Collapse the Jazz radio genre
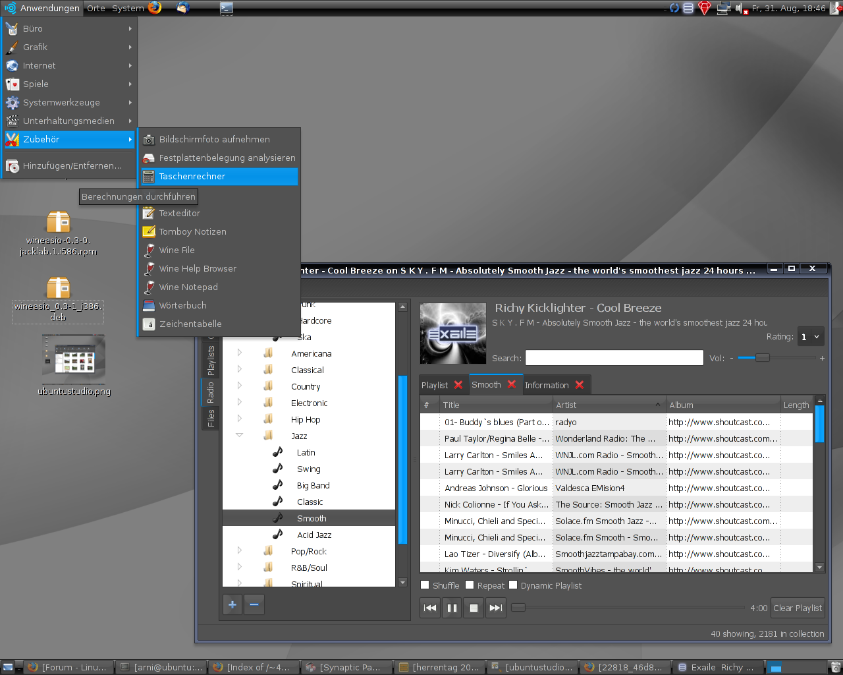The width and height of the screenshot is (843, 675). [239, 435]
